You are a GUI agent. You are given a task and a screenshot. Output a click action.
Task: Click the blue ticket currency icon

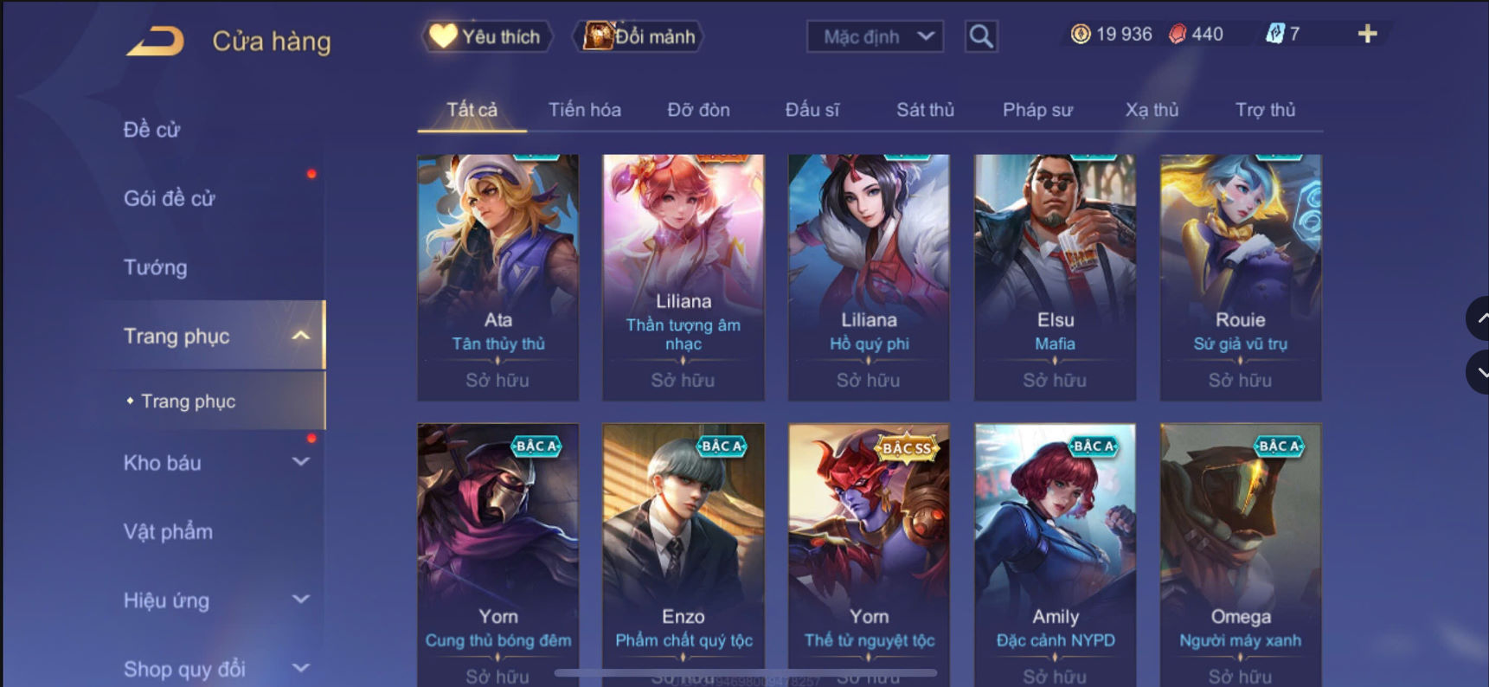[x=1274, y=34]
